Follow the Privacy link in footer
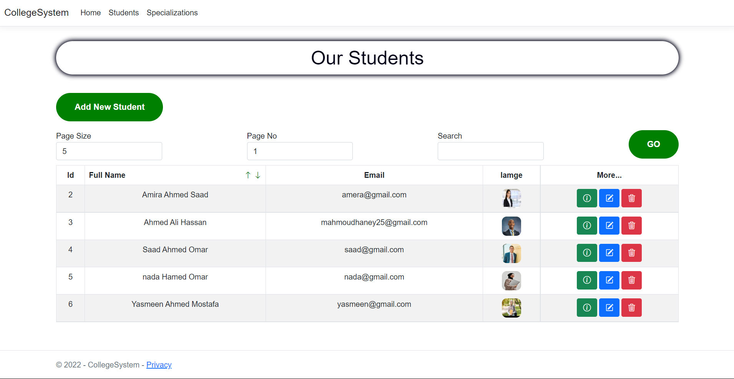The height and width of the screenshot is (379, 734). click(x=159, y=365)
